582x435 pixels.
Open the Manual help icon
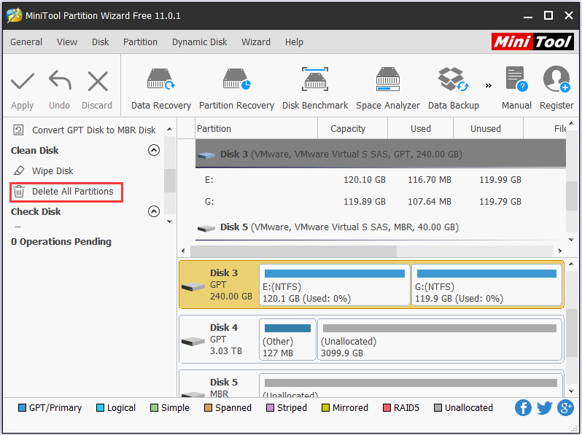(516, 79)
